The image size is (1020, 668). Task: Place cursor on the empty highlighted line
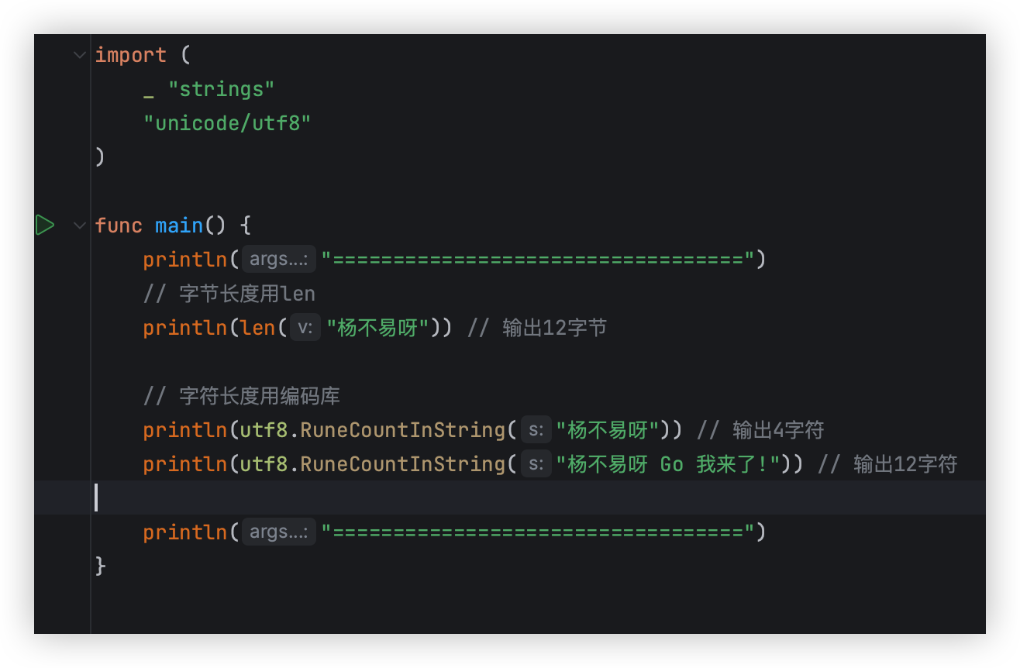point(510,498)
